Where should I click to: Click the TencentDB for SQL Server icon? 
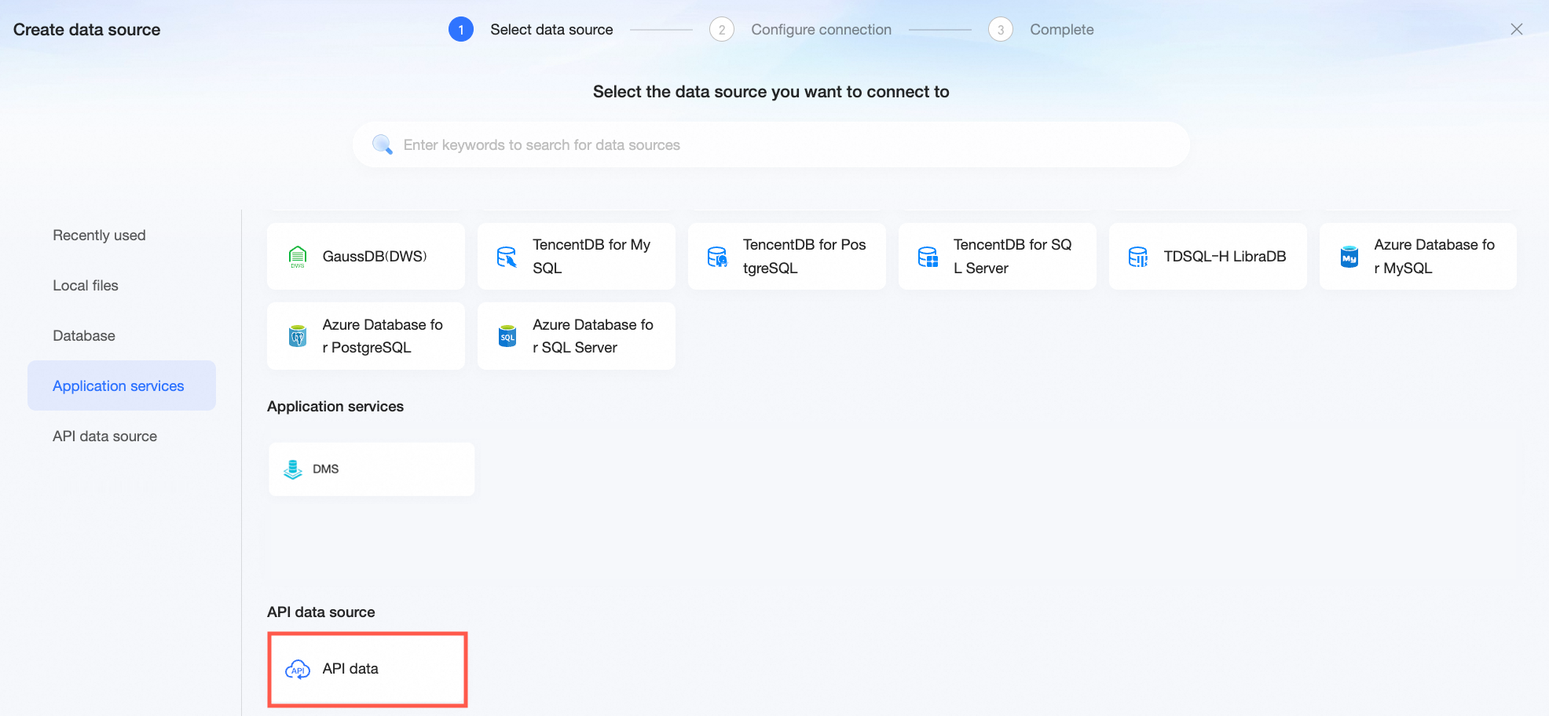[928, 257]
